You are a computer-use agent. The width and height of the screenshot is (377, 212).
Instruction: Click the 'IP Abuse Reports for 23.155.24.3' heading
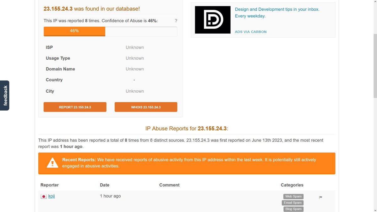tap(187, 128)
